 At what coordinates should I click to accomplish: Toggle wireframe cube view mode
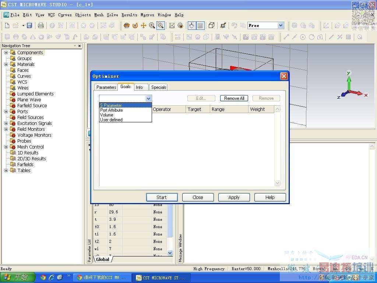pos(211,25)
